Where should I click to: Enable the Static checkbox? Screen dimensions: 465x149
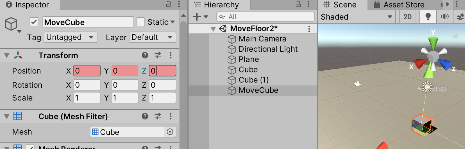coord(140,22)
